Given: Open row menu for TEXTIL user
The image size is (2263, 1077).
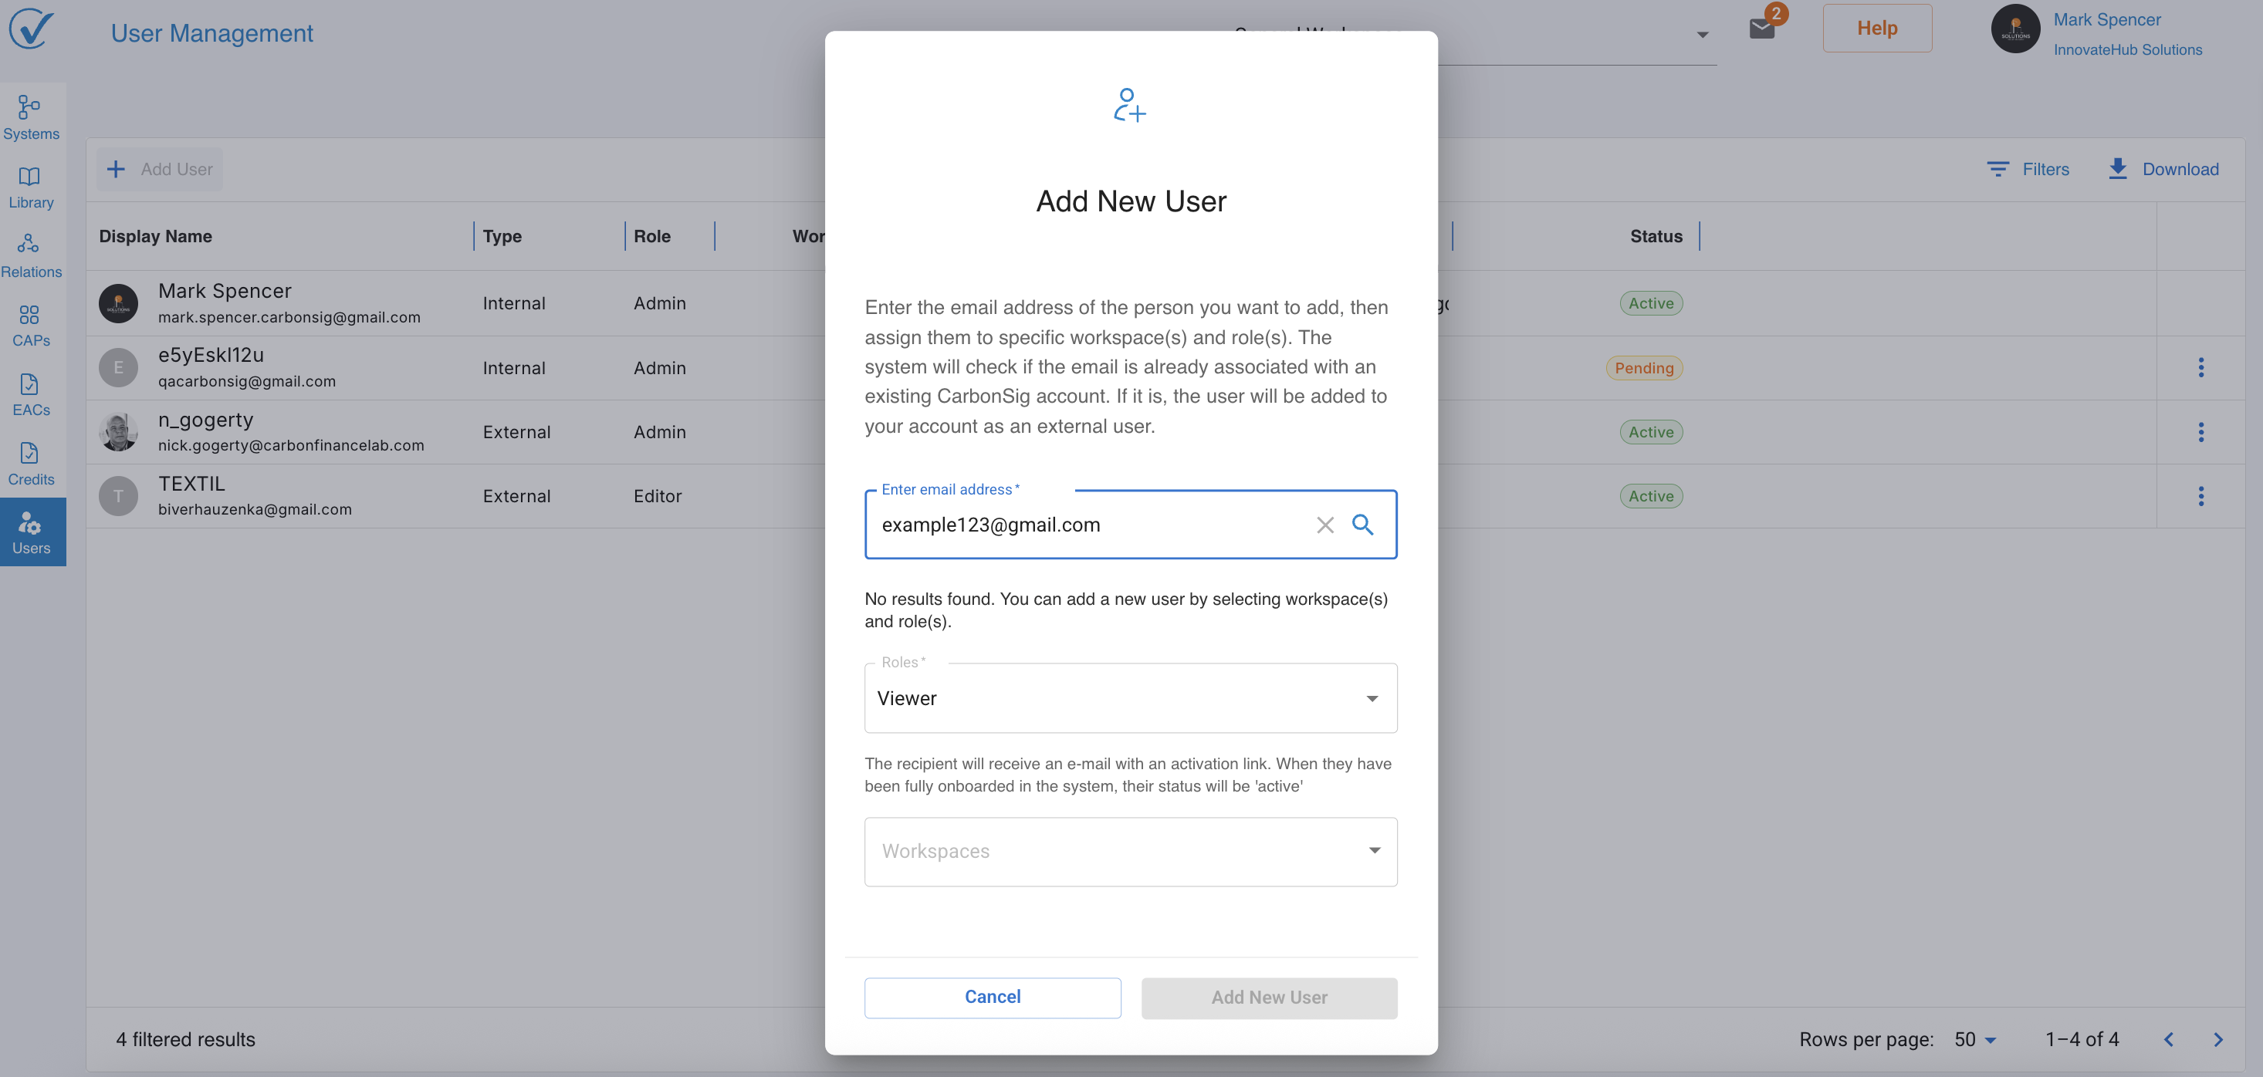Looking at the screenshot, I should pos(2200,496).
